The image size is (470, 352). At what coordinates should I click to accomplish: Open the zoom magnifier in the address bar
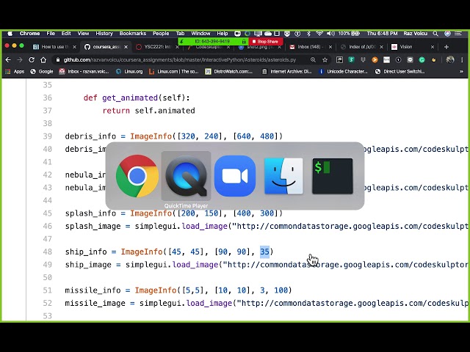[314, 60]
